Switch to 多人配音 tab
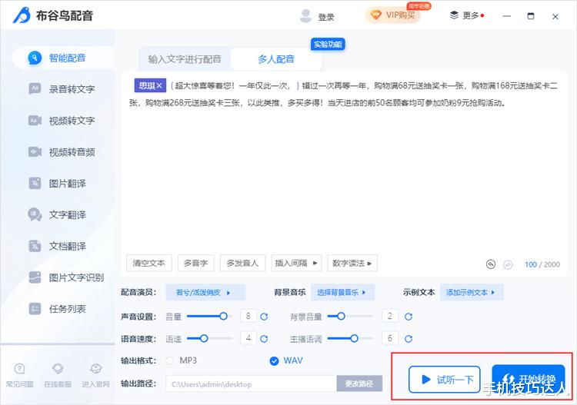 coord(276,59)
